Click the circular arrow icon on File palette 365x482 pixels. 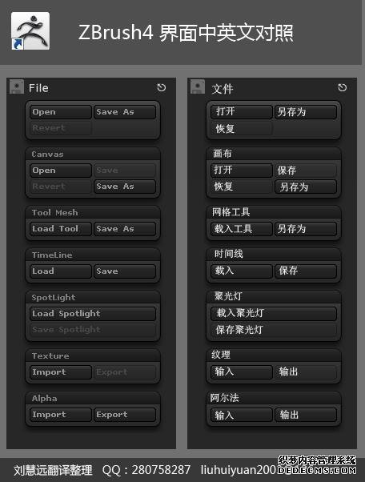click(162, 87)
